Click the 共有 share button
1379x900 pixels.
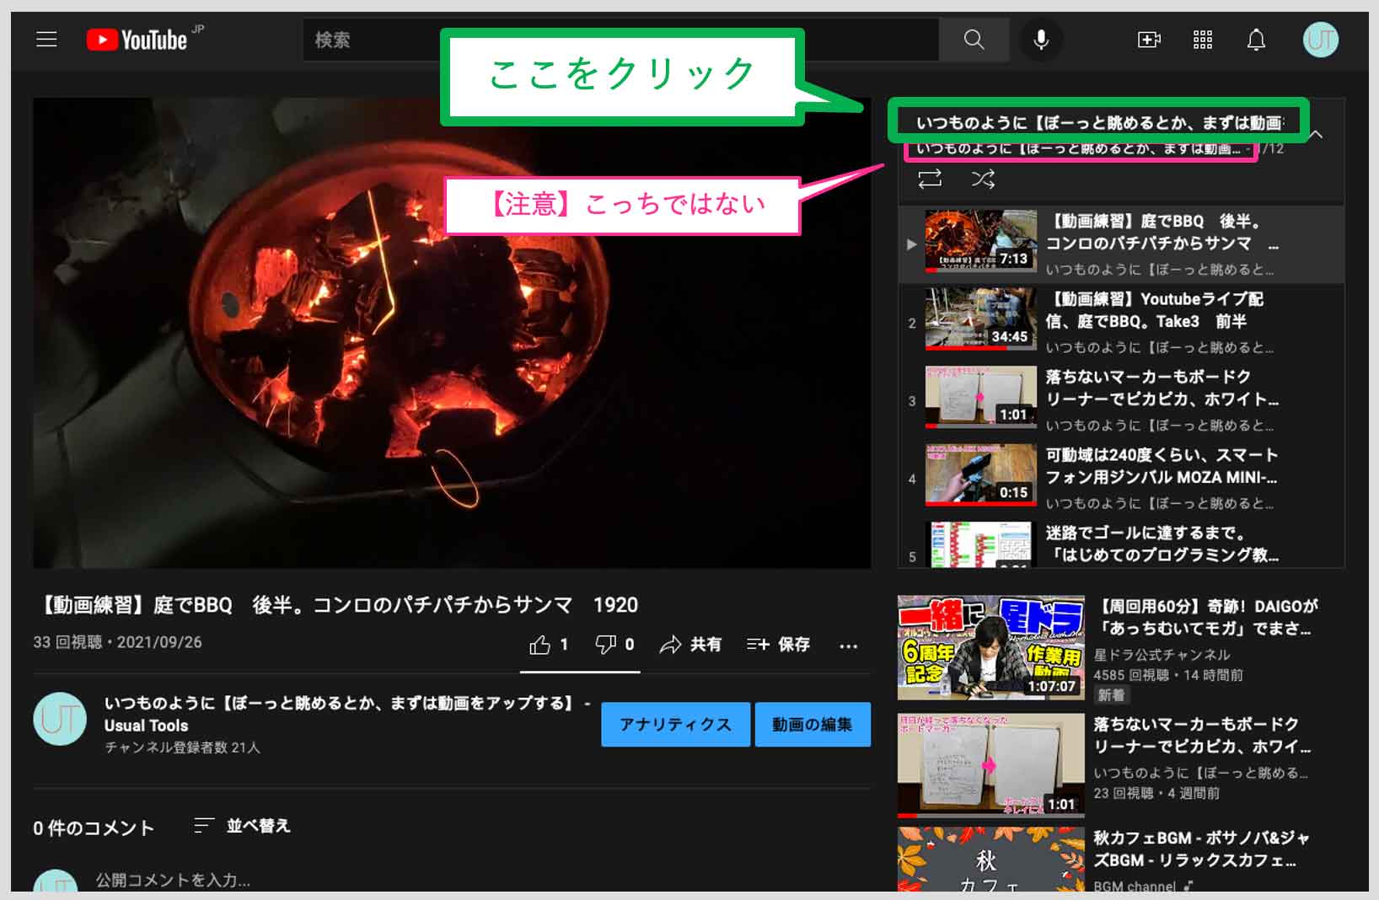point(690,645)
